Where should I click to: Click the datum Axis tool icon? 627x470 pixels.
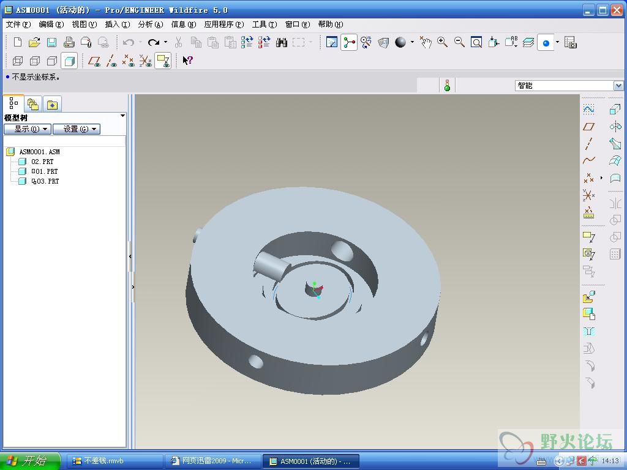point(588,143)
